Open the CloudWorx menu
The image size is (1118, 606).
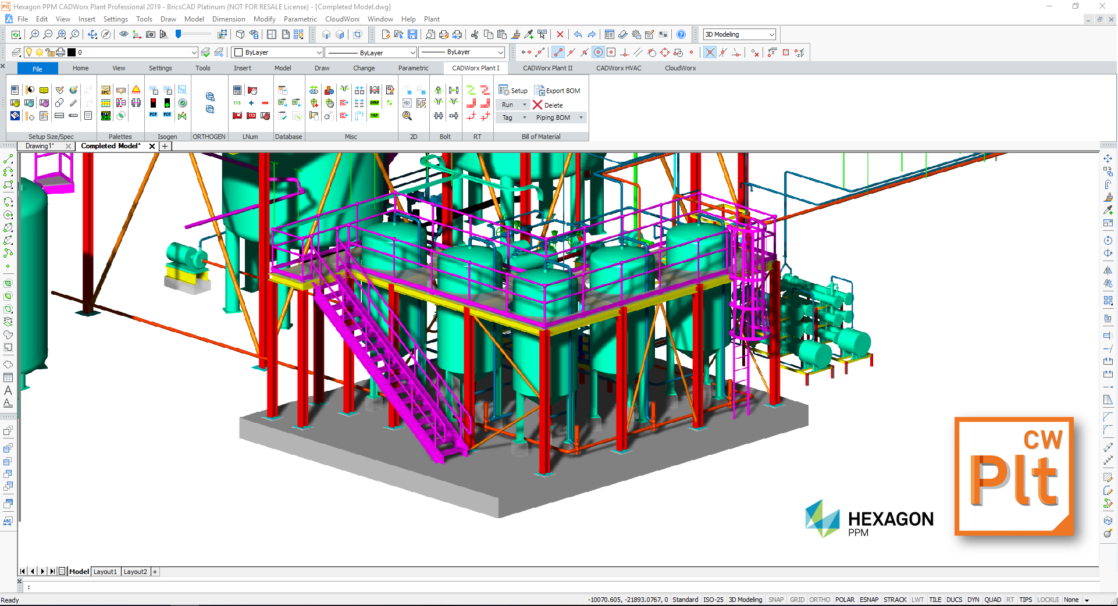point(342,19)
